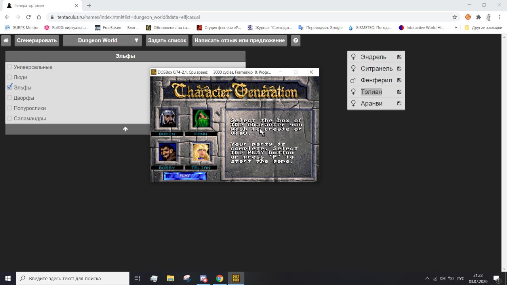The width and height of the screenshot is (507, 285).
Task: Click the name Фенферил
Action: (376, 80)
